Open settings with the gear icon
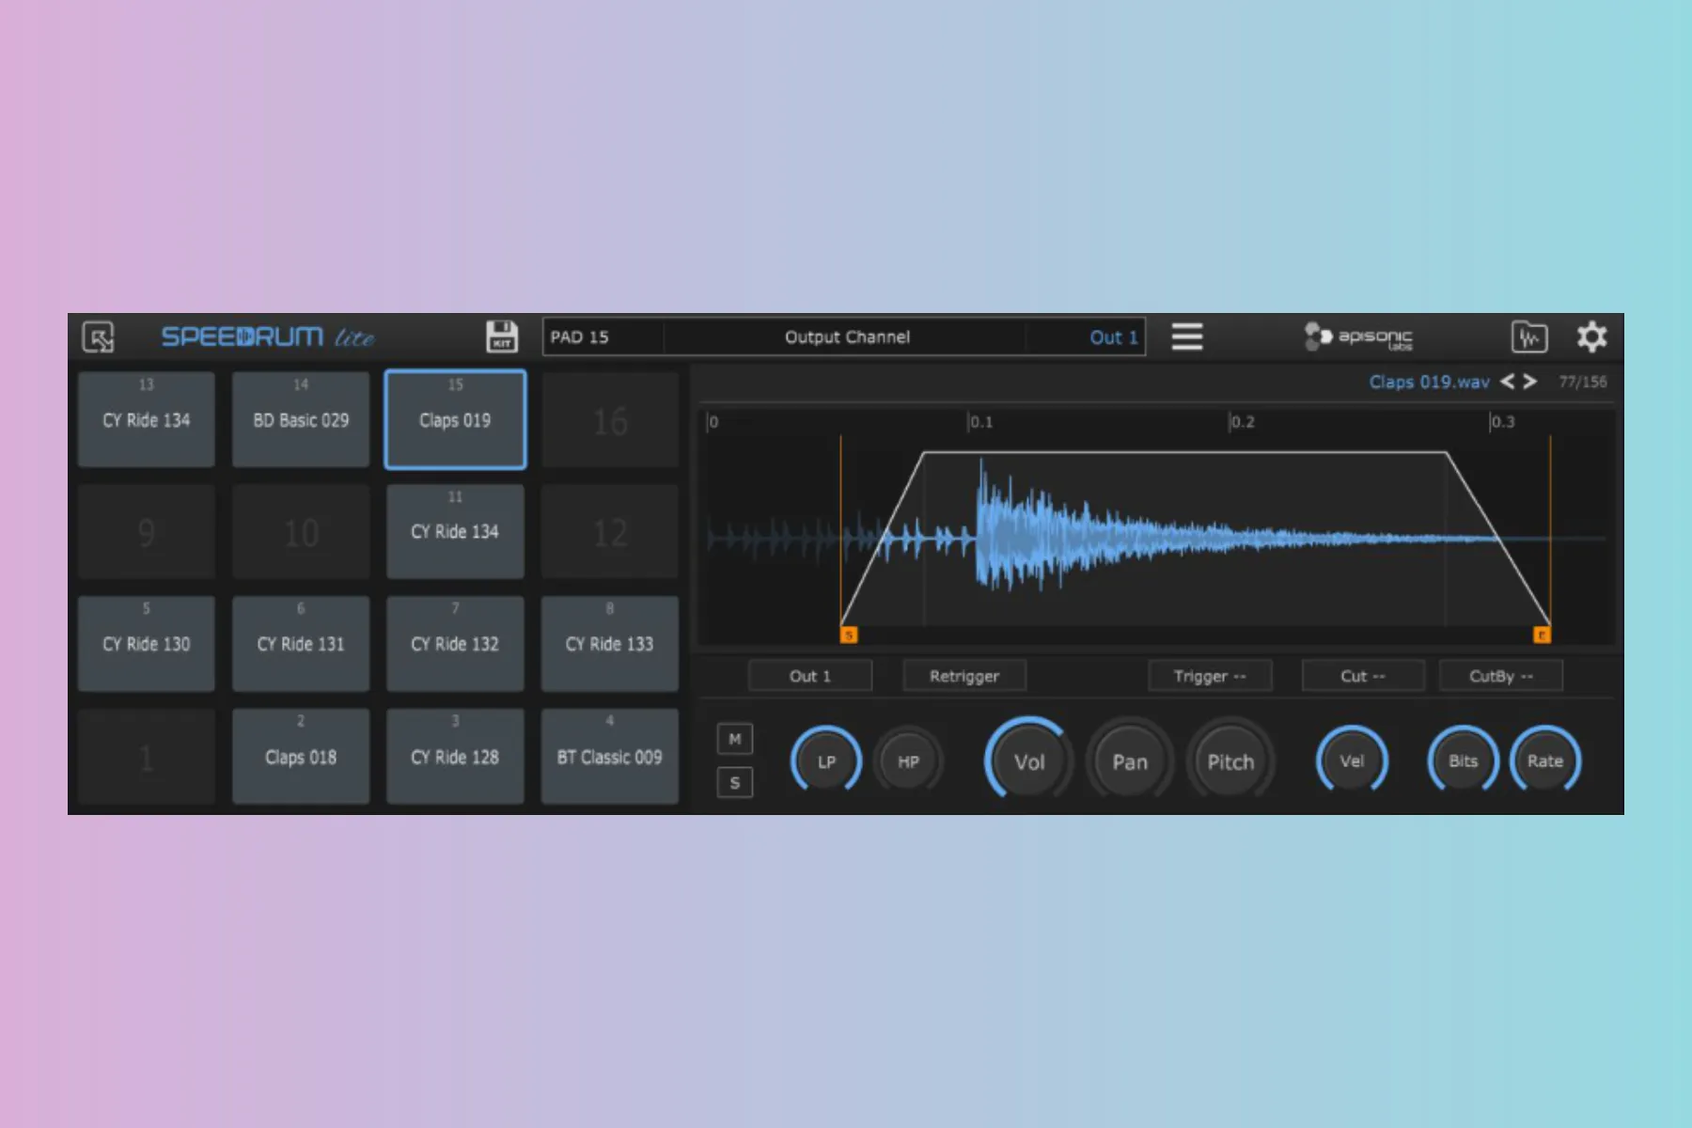Screen dimensions: 1692x1128 coord(1591,337)
